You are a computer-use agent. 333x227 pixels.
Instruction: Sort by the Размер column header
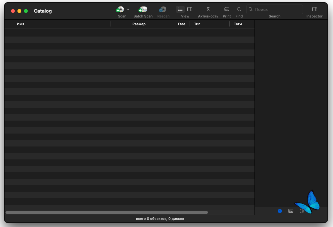(x=139, y=24)
